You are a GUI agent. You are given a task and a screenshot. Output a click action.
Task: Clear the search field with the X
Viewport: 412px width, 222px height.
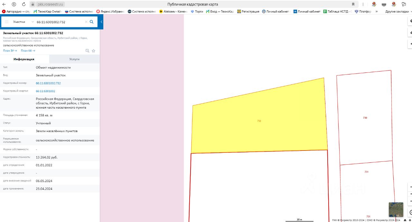pyautogui.click(x=86, y=22)
